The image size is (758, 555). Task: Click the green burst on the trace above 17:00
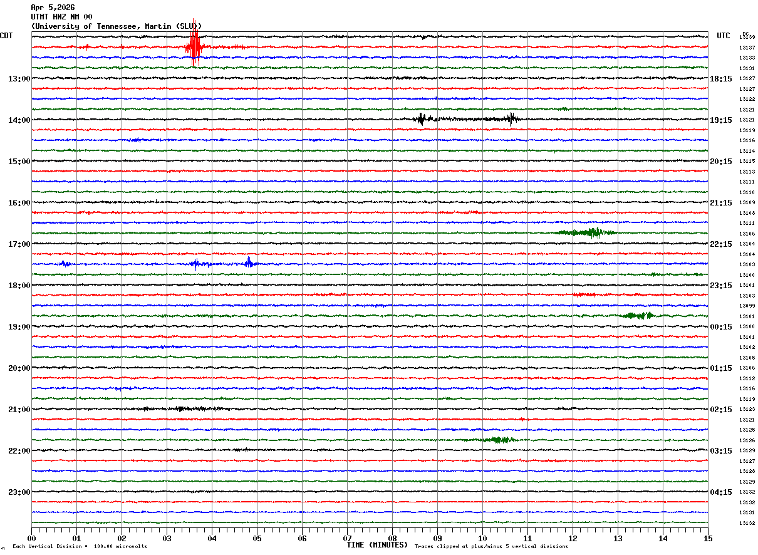tap(588, 233)
